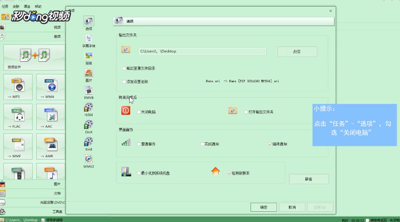Viewport: 400px width, 222px height.
Task: Click the 缺省 defaults button
Action: pos(309,179)
